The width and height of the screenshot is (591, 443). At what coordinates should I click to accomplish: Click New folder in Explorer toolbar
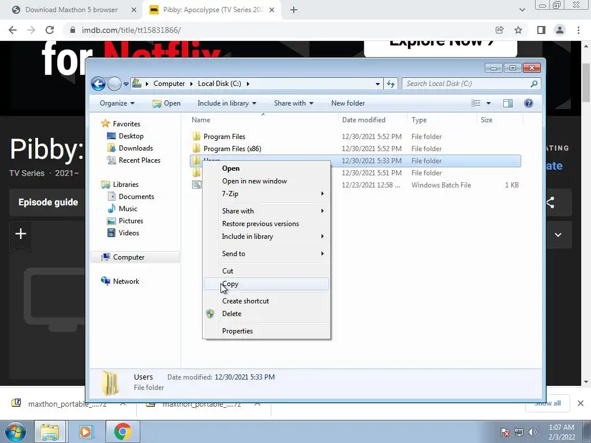point(348,103)
